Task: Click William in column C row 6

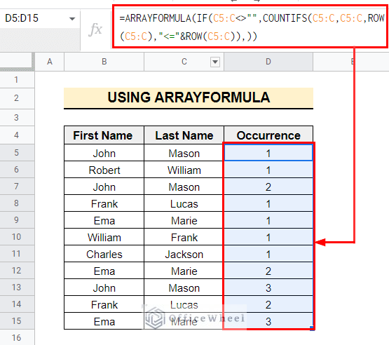Action: (184, 170)
